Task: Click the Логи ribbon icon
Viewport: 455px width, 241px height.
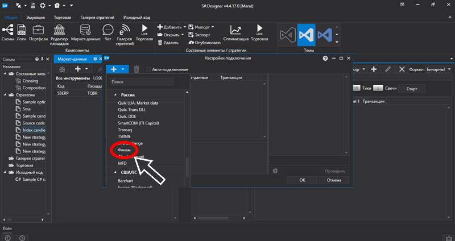Action: [x=23, y=30]
